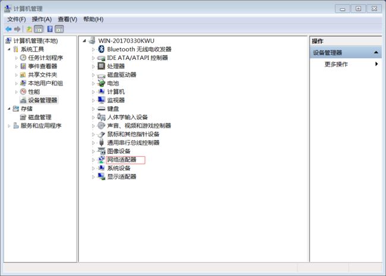Collapse the 设备管理器 actions section arrow
Screen dimensions: 386x276
coord(376,52)
